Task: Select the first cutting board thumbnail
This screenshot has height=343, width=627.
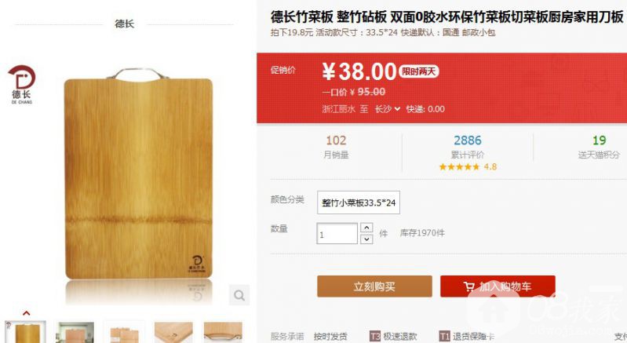Action: [25, 332]
